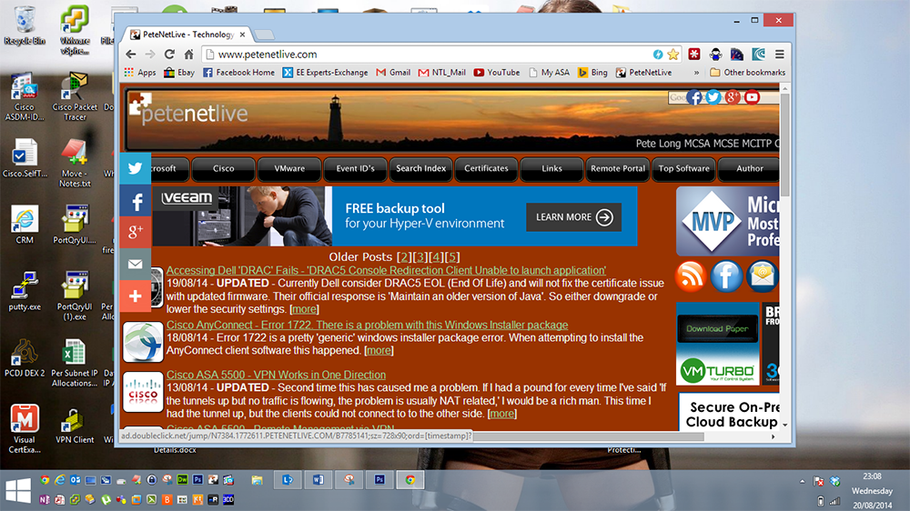The height and width of the screenshot is (511, 910).
Task: Expand hidden bookmarks with the chevron
Action: [x=696, y=73]
